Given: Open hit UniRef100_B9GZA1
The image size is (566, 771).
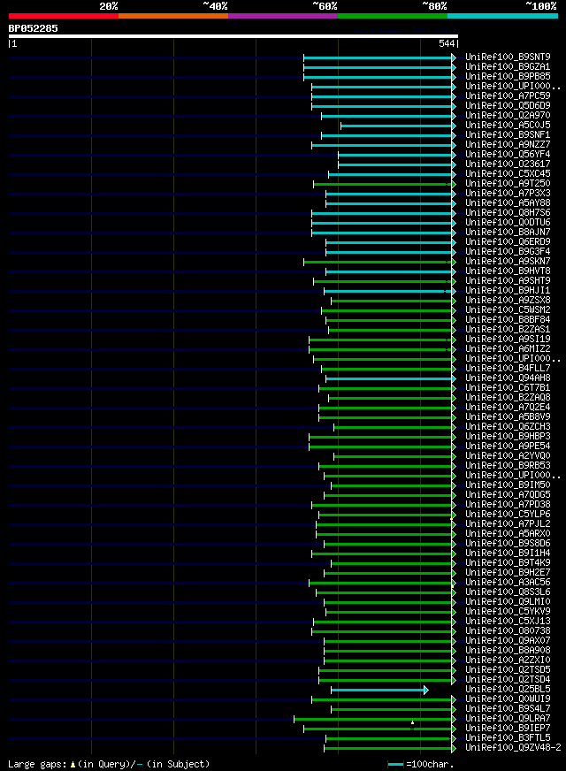Looking at the screenshot, I should coord(508,67).
